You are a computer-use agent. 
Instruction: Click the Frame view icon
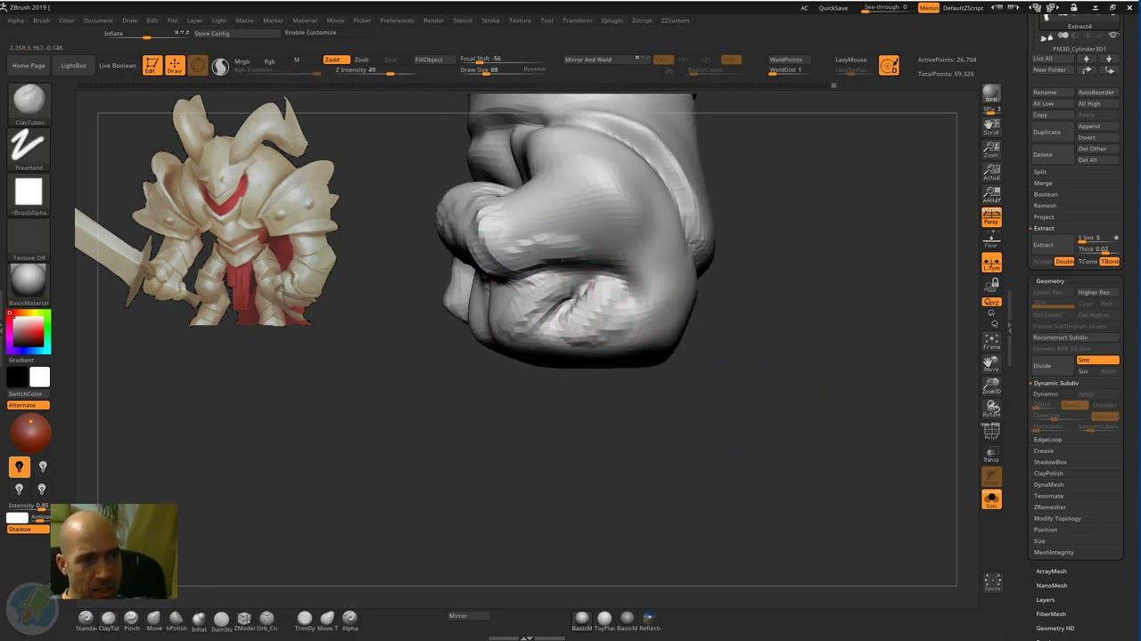[991, 341]
